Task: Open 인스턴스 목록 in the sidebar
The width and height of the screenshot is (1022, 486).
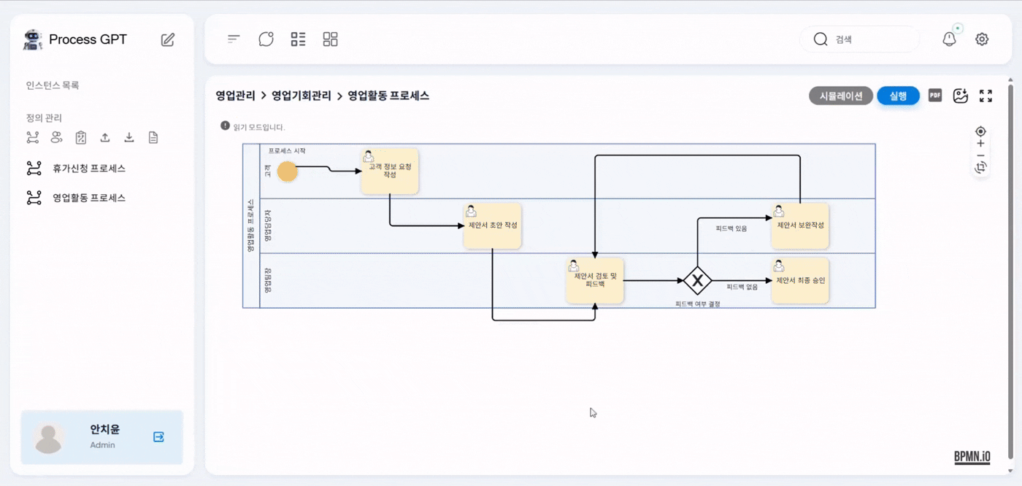Action: (53, 85)
